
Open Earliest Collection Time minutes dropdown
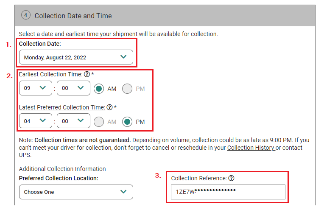pyautogui.click(x=73, y=88)
